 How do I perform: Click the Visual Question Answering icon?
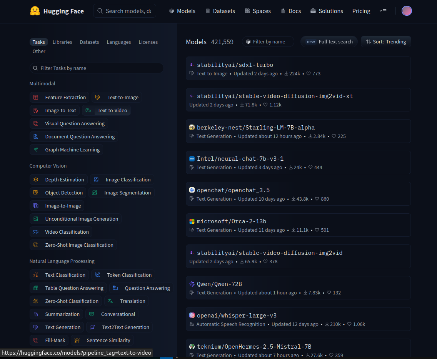(x=36, y=124)
